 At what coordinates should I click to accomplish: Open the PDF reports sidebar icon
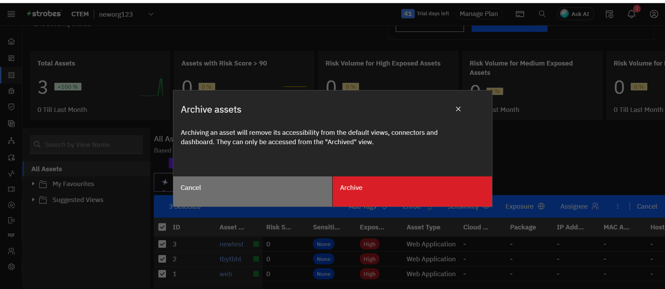[x=11, y=235]
